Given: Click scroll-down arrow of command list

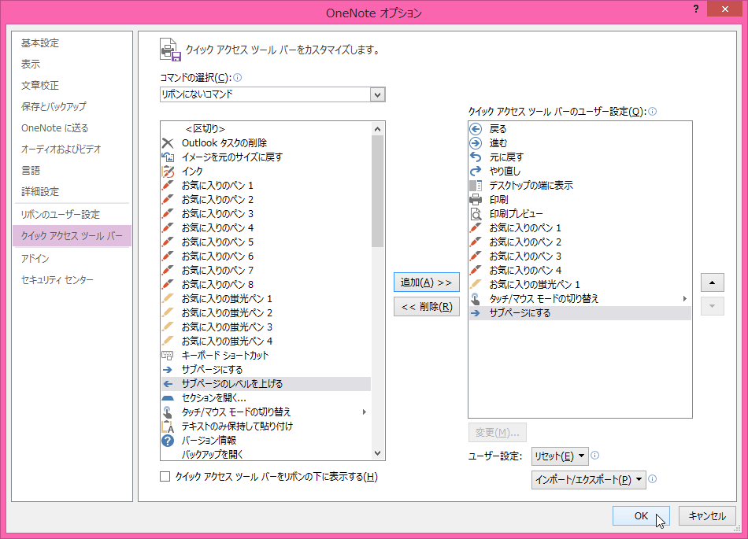Looking at the screenshot, I should [377, 453].
